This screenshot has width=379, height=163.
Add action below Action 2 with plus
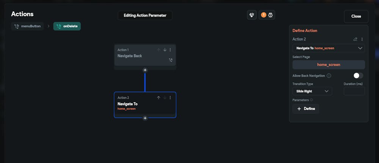[x=145, y=118]
